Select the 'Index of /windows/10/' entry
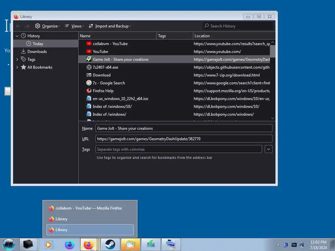Screen dimensions: 335x251 174,106
